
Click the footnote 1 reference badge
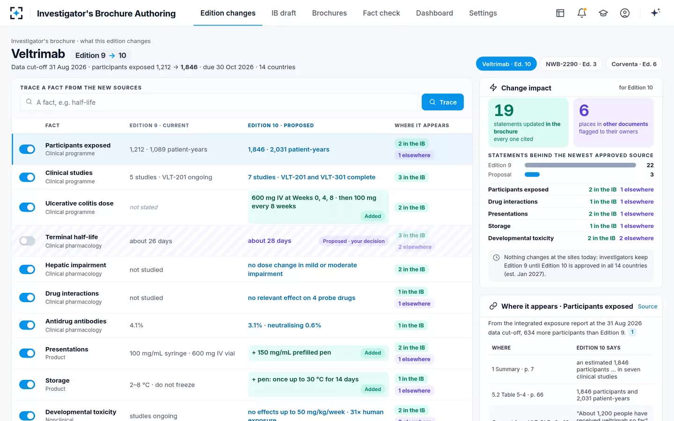point(632,332)
